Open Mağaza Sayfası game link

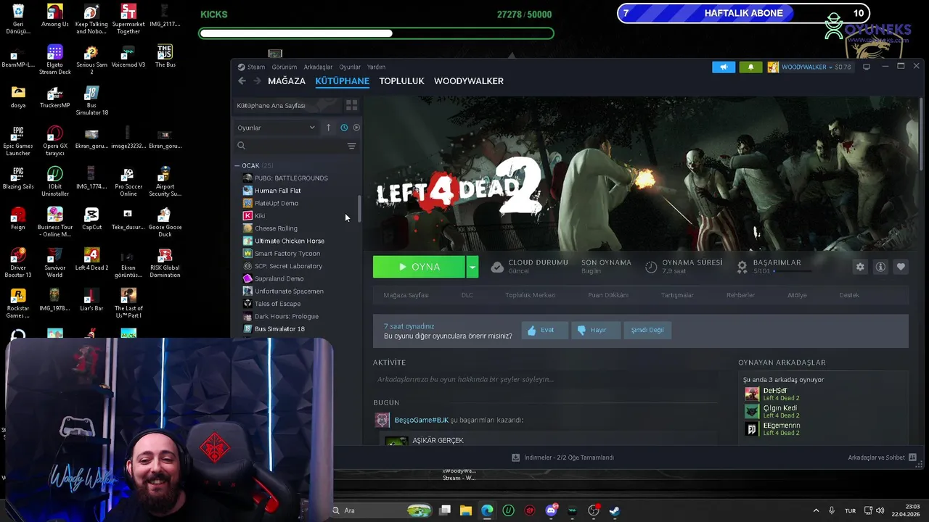[406, 295]
